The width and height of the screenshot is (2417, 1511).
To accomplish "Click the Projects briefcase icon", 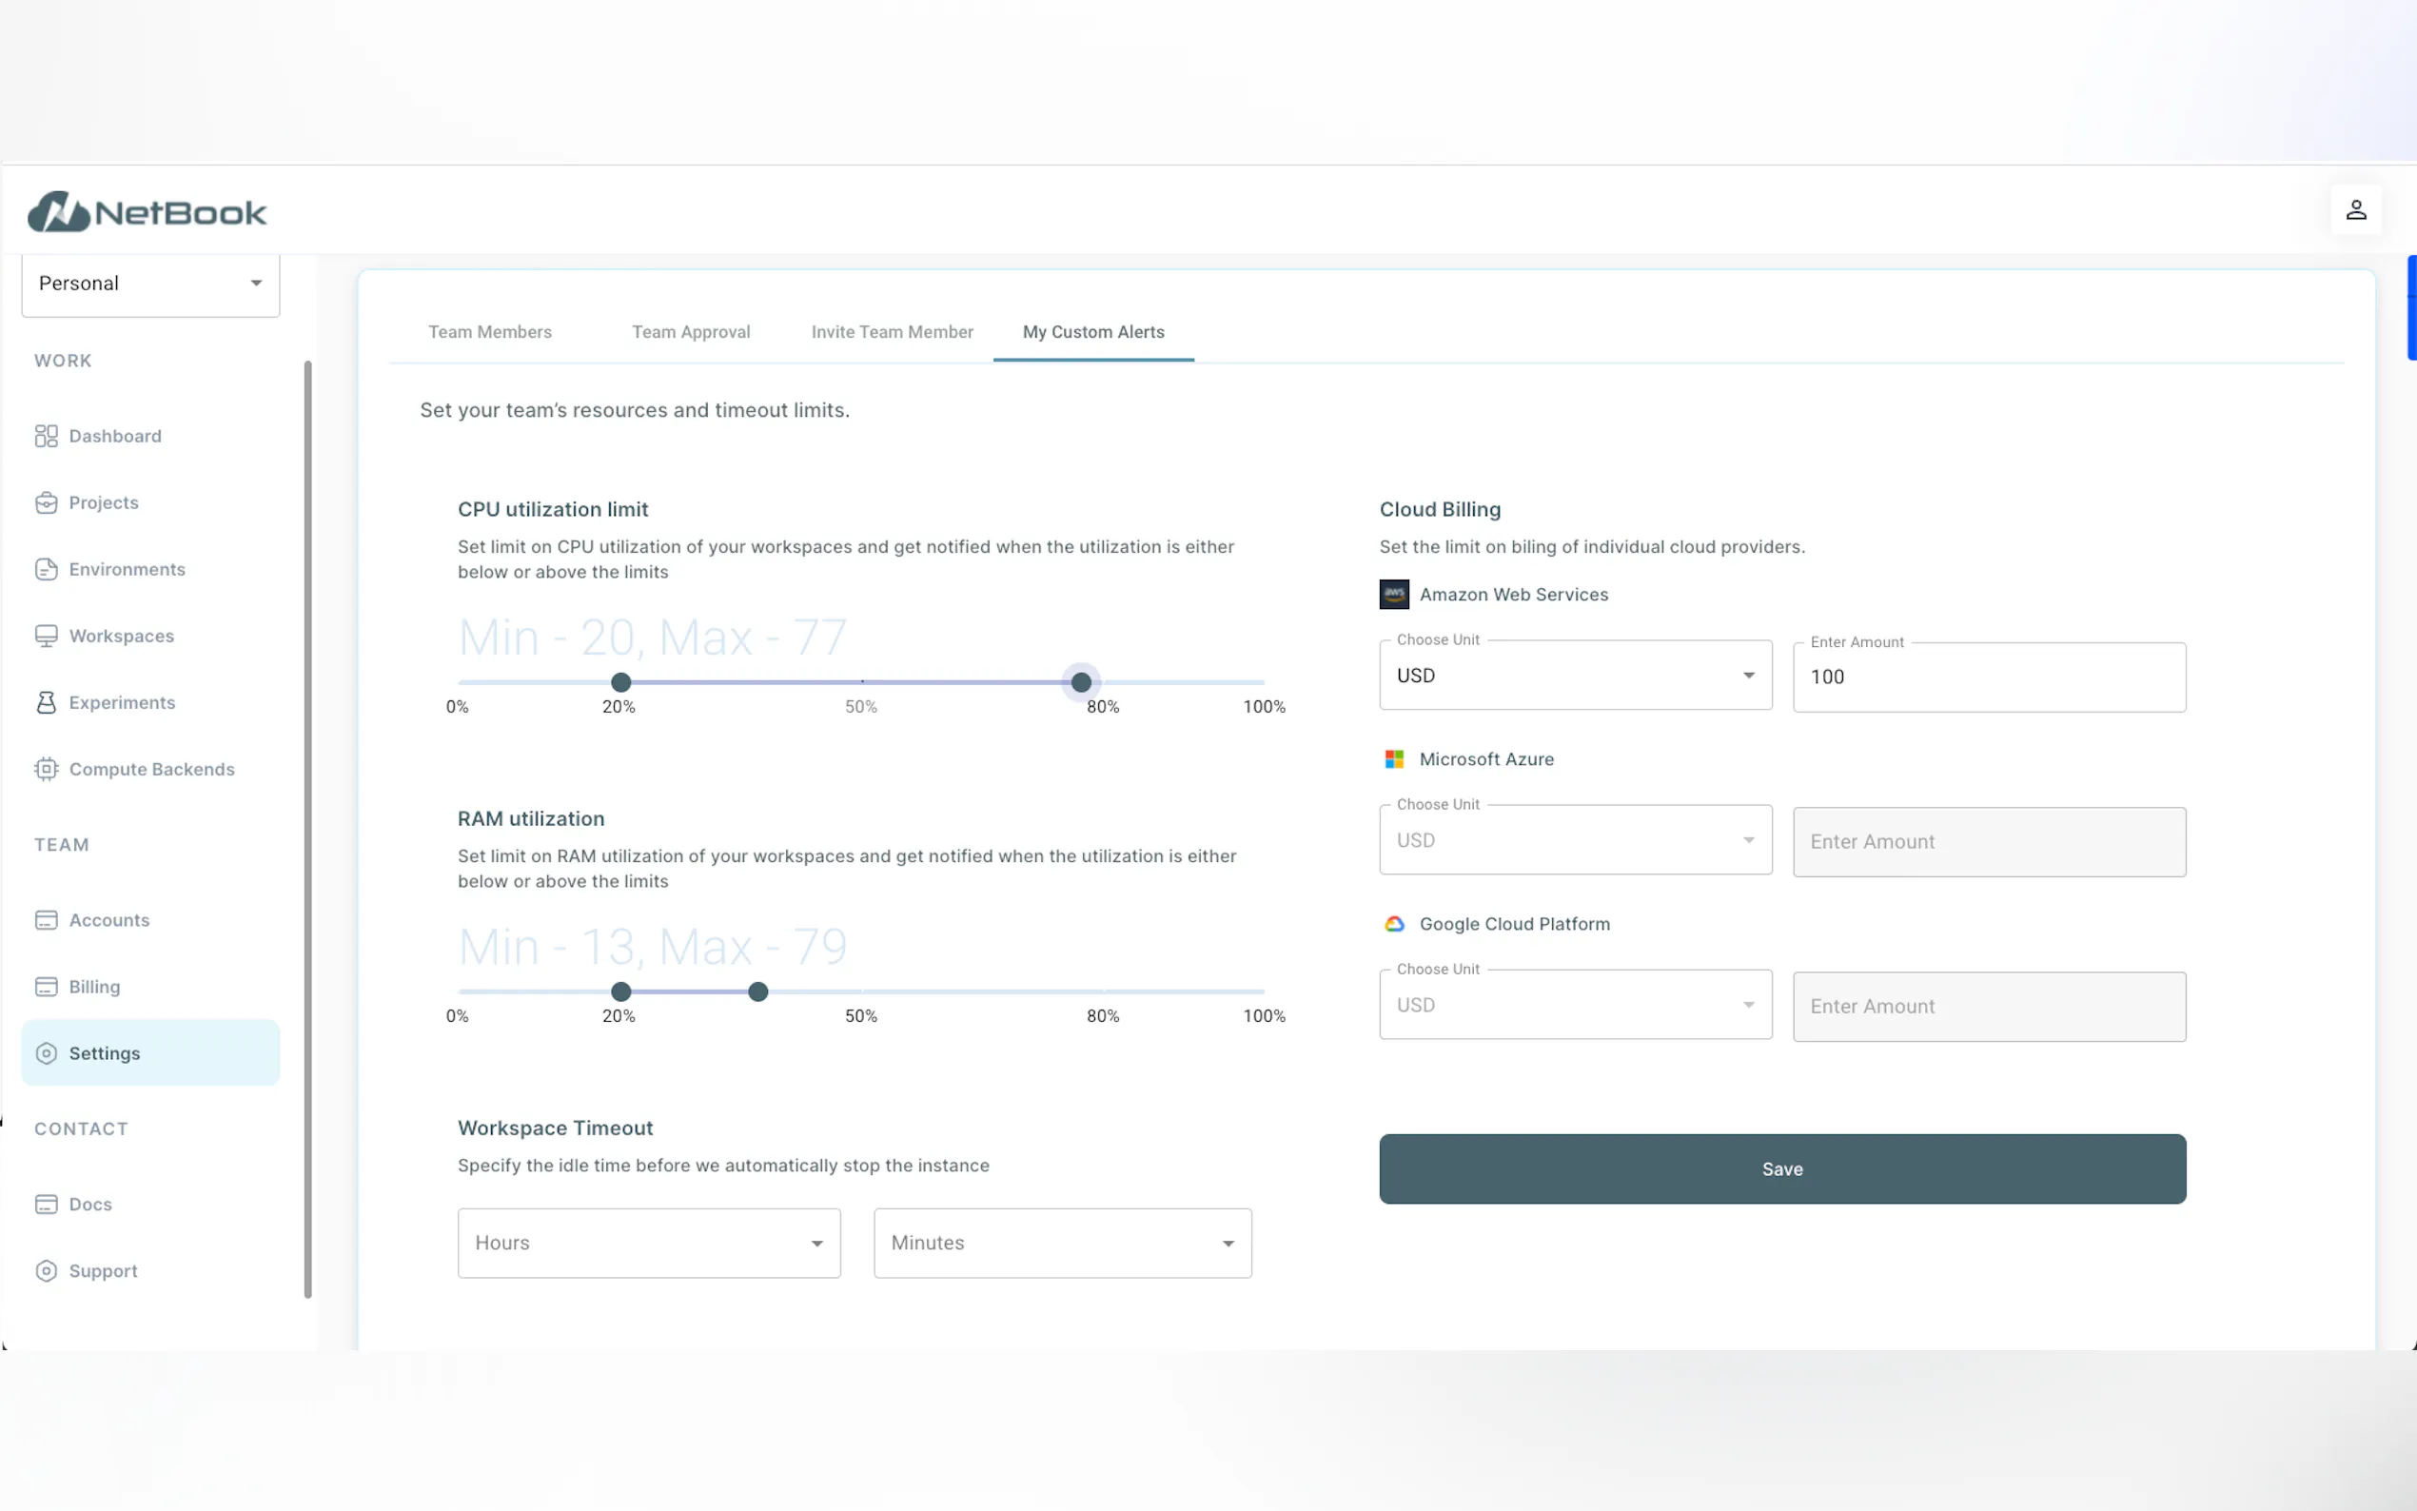I will [x=46, y=502].
